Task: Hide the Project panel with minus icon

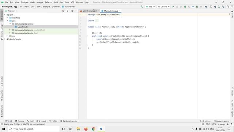Action: (x=76, y=11)
